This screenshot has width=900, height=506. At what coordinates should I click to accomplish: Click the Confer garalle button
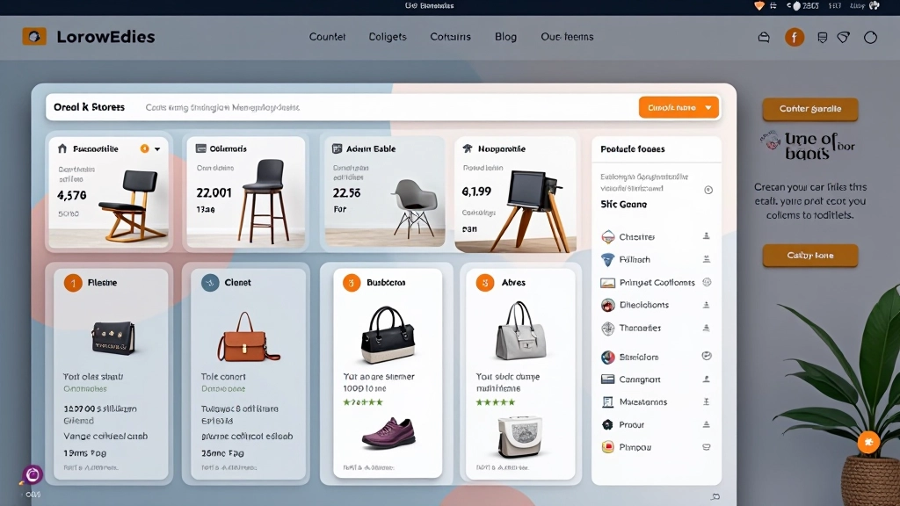coord(809,108)
